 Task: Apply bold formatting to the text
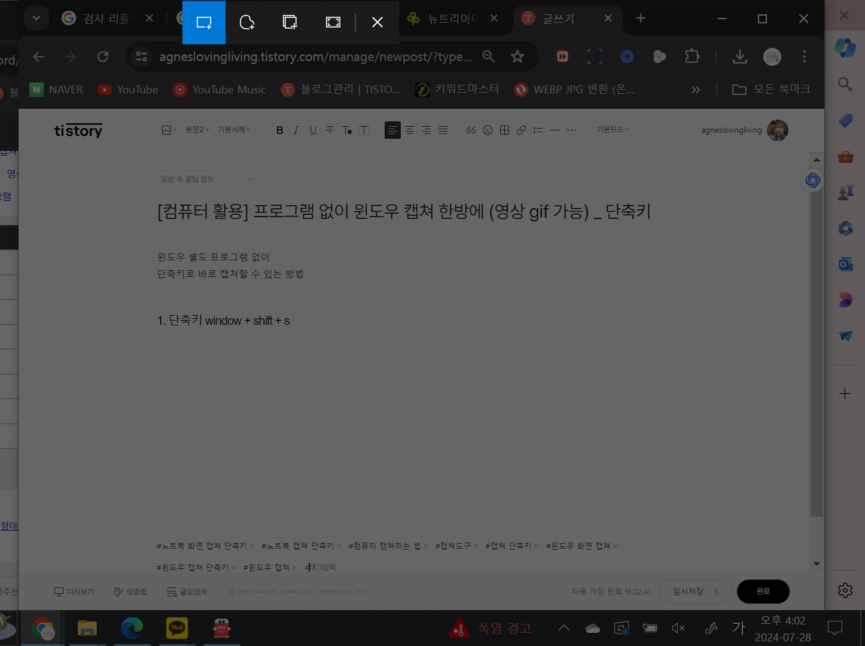click(x=279, y=130)
